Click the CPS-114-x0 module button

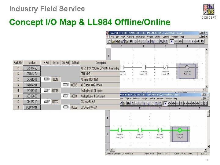point(32,68)
